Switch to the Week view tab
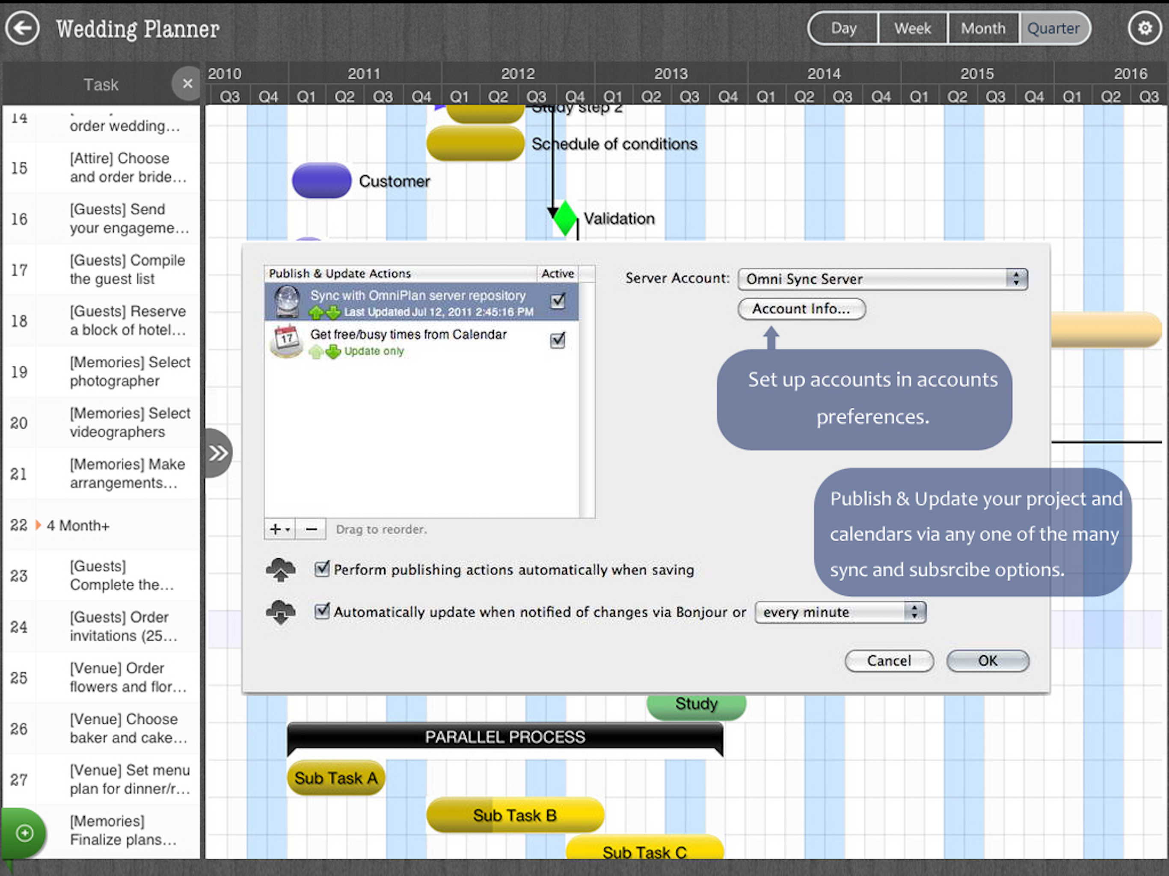 912,29
